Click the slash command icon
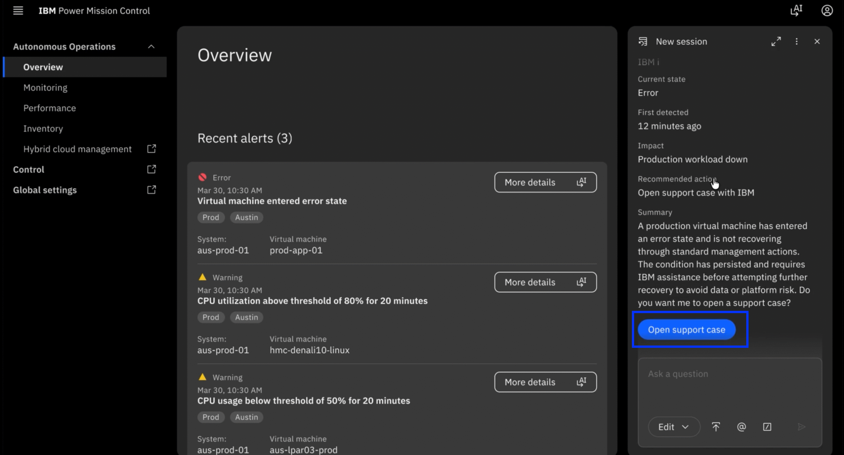The image size is (844, 455). tap(767, 427)
